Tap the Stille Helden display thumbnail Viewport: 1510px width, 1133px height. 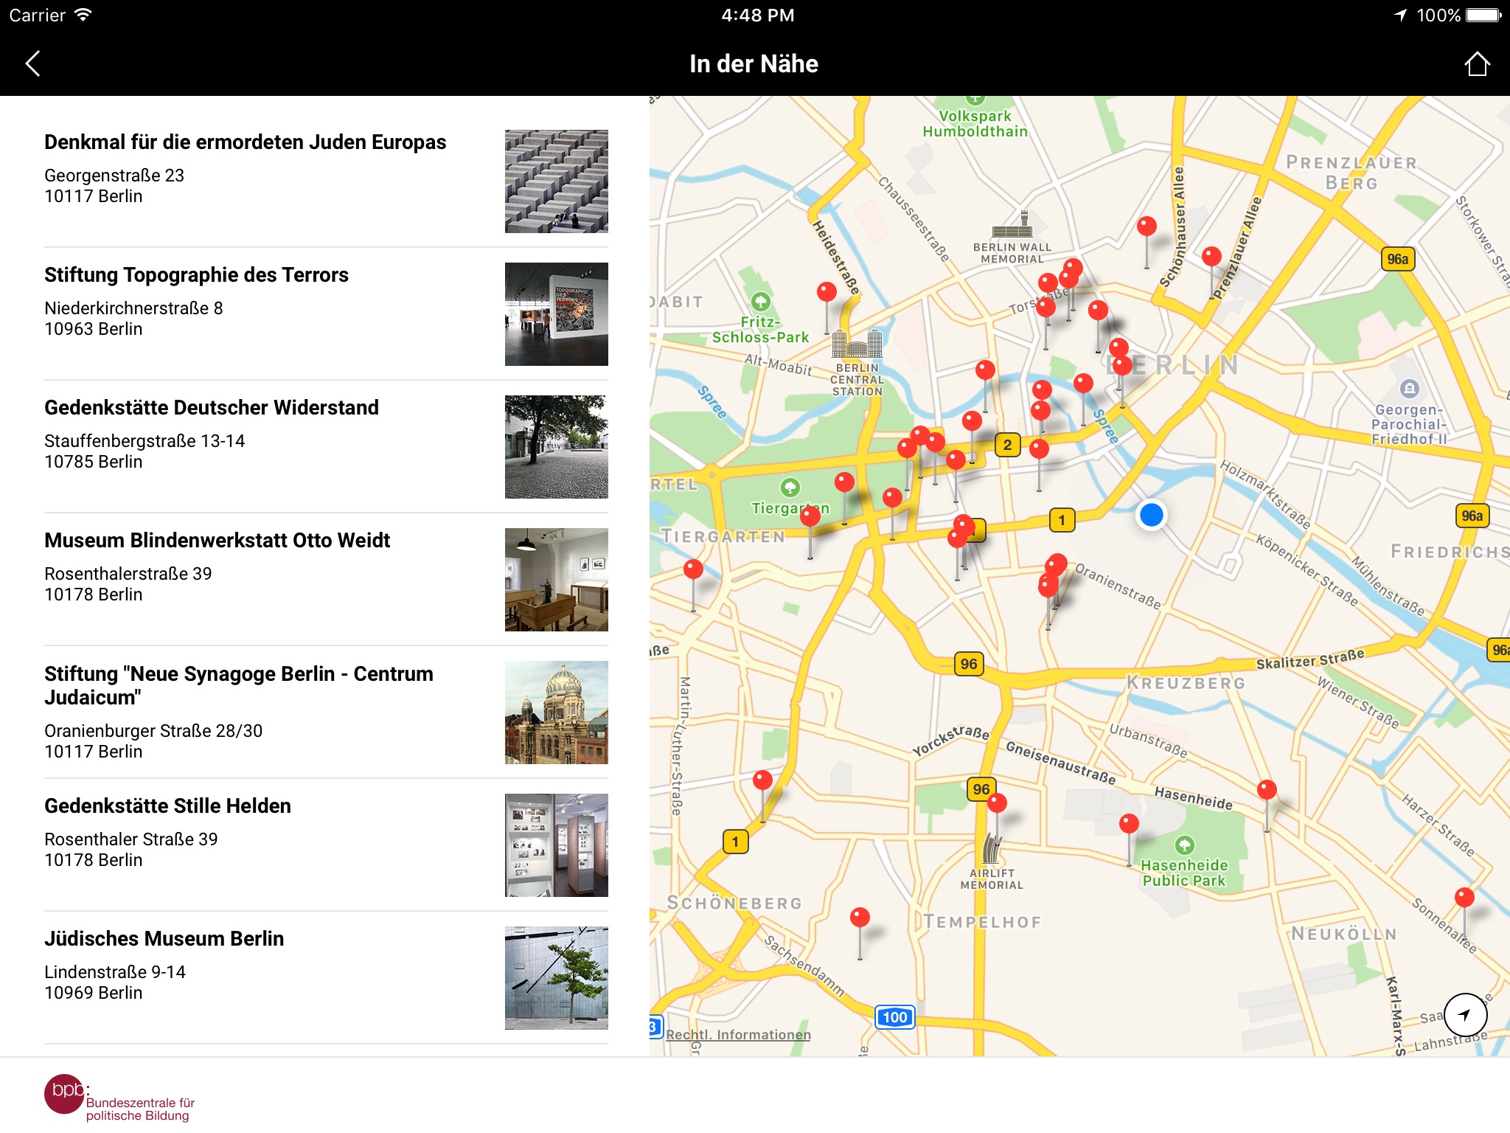pyautogui.click(x=557, y=845)
